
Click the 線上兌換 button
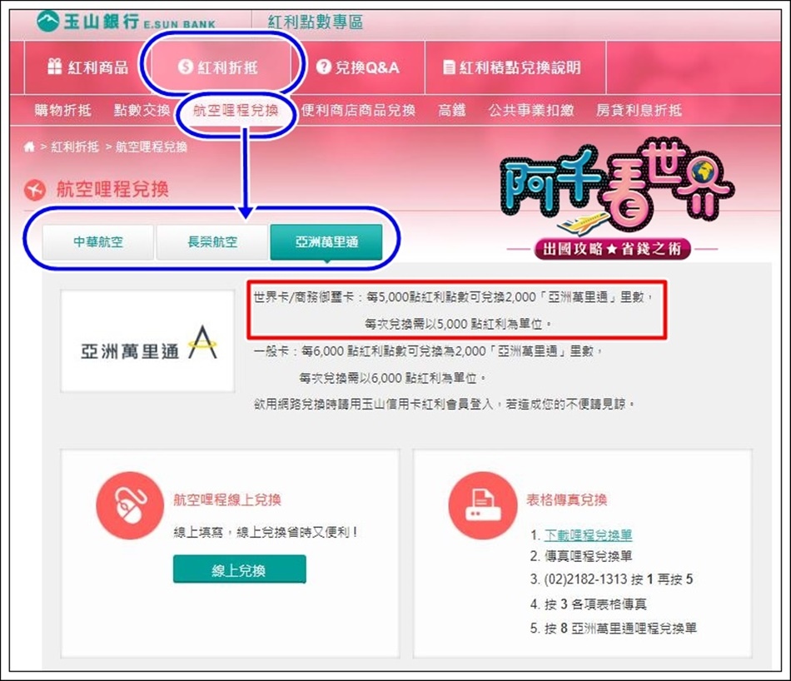pyautogui.click(x=239, y=569)
